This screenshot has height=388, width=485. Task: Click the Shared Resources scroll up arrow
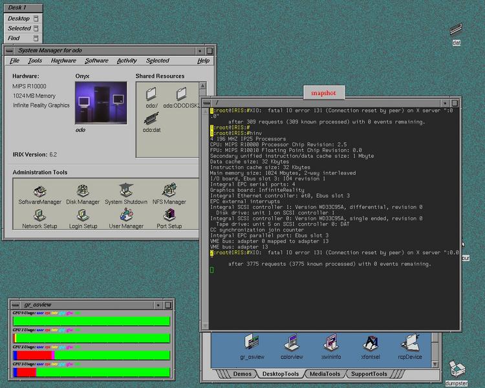tap(202, 86)
